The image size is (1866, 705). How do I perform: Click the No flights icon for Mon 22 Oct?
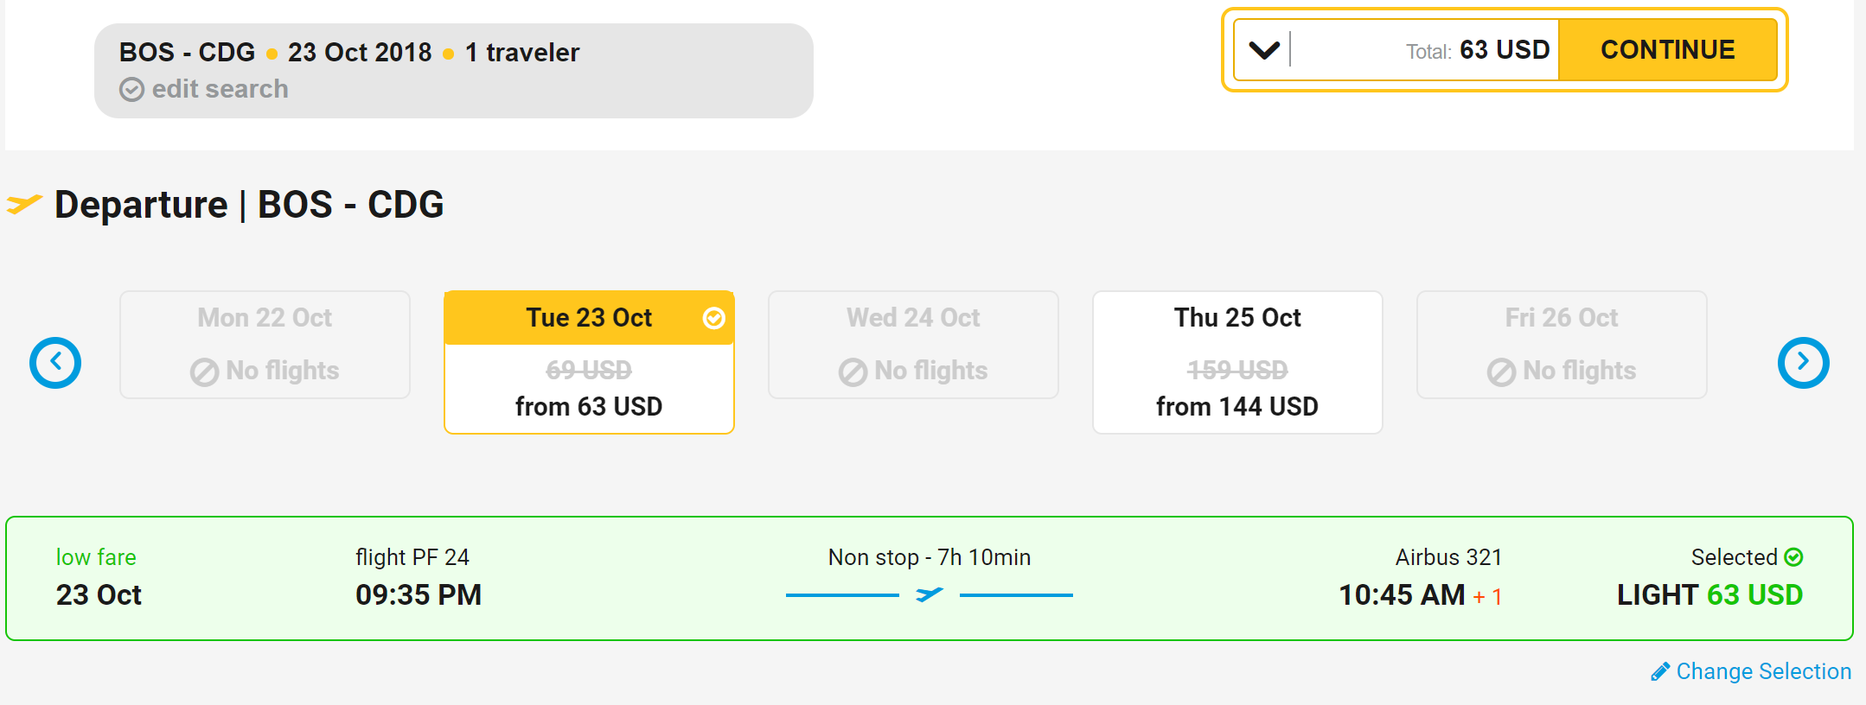204,372
